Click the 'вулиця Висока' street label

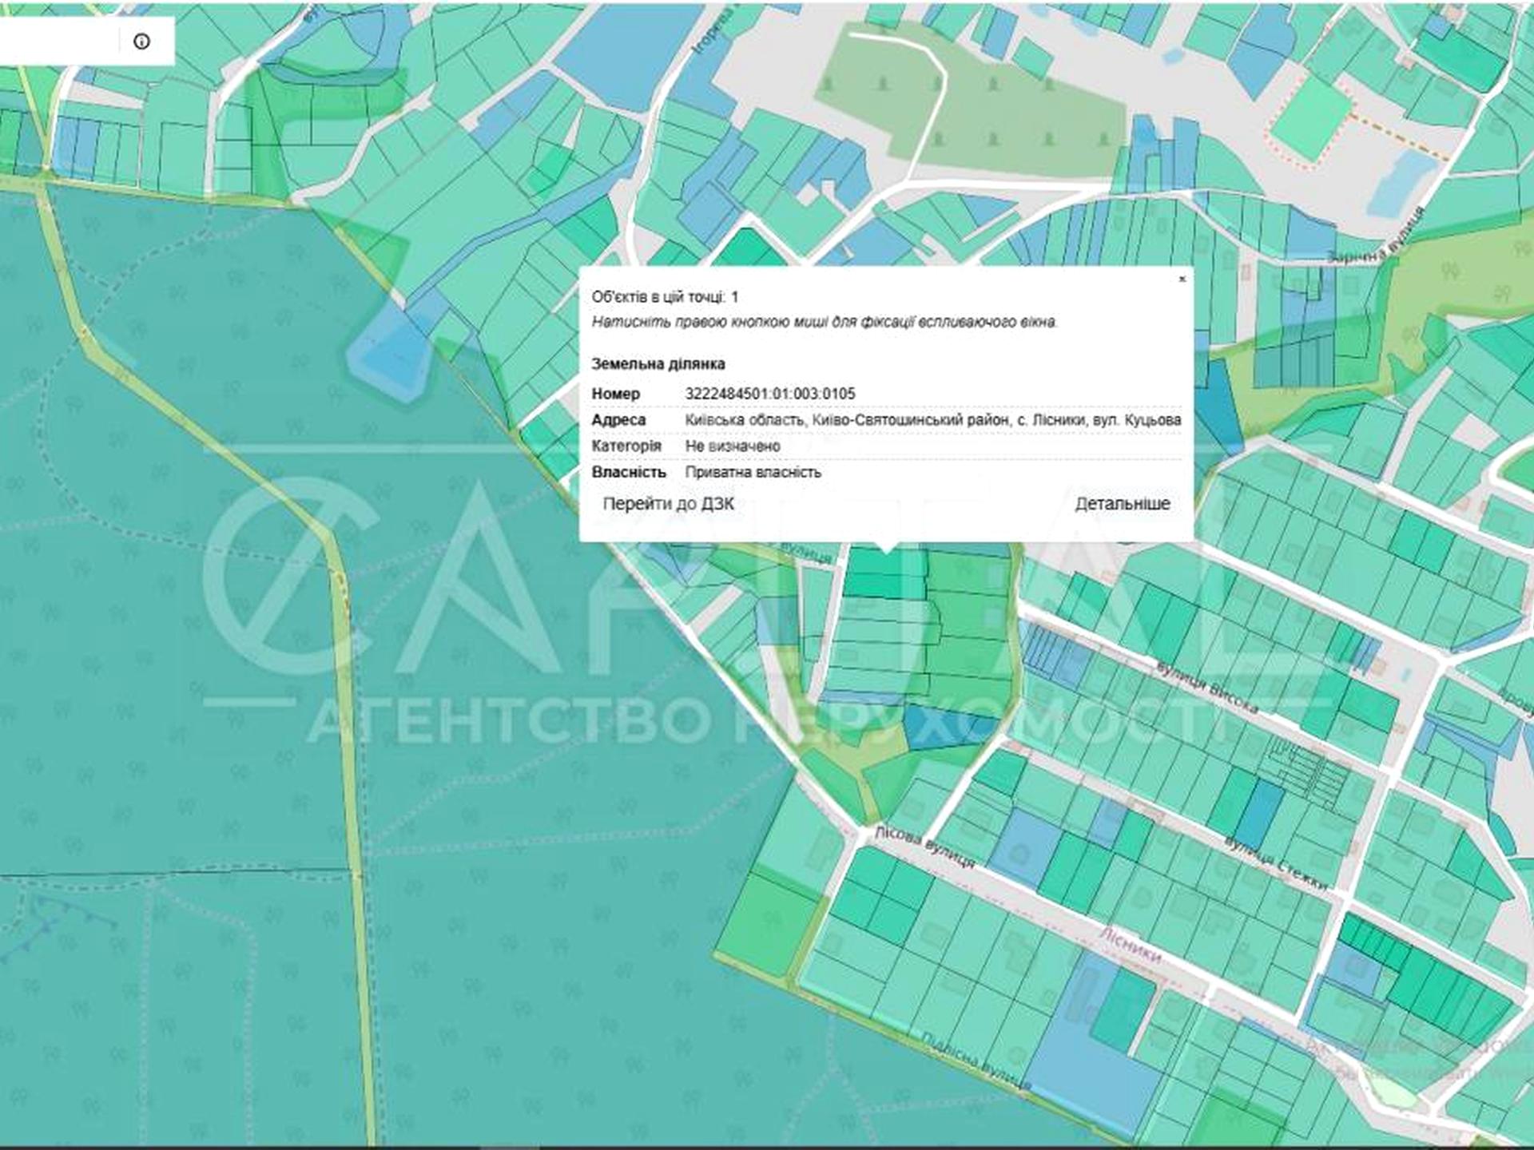point(1207,687)
